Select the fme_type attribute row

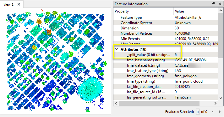(166, 81)
